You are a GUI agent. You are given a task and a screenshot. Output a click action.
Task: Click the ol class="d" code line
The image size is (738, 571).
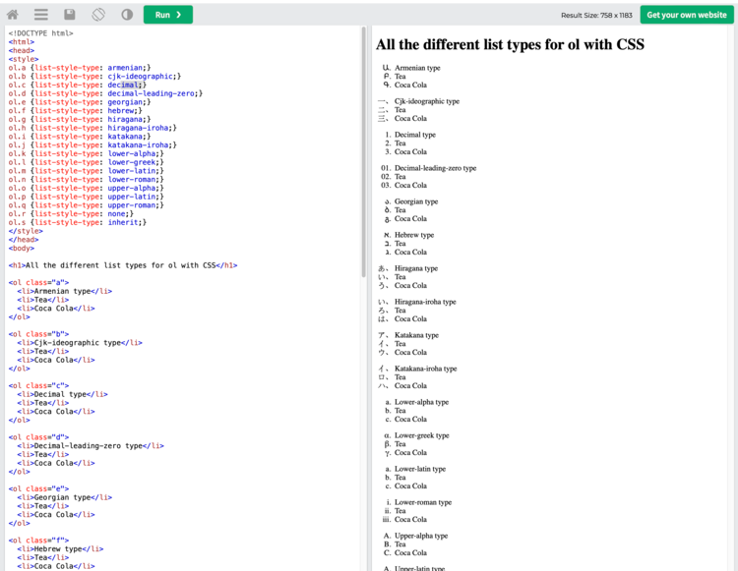point(38,437)
